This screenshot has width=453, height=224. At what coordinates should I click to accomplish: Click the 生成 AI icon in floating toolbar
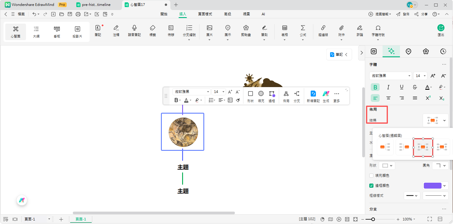[326, 94]
